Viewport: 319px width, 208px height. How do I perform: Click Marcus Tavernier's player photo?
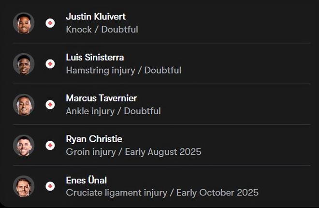pyautogui.click(x=24, y=104)
